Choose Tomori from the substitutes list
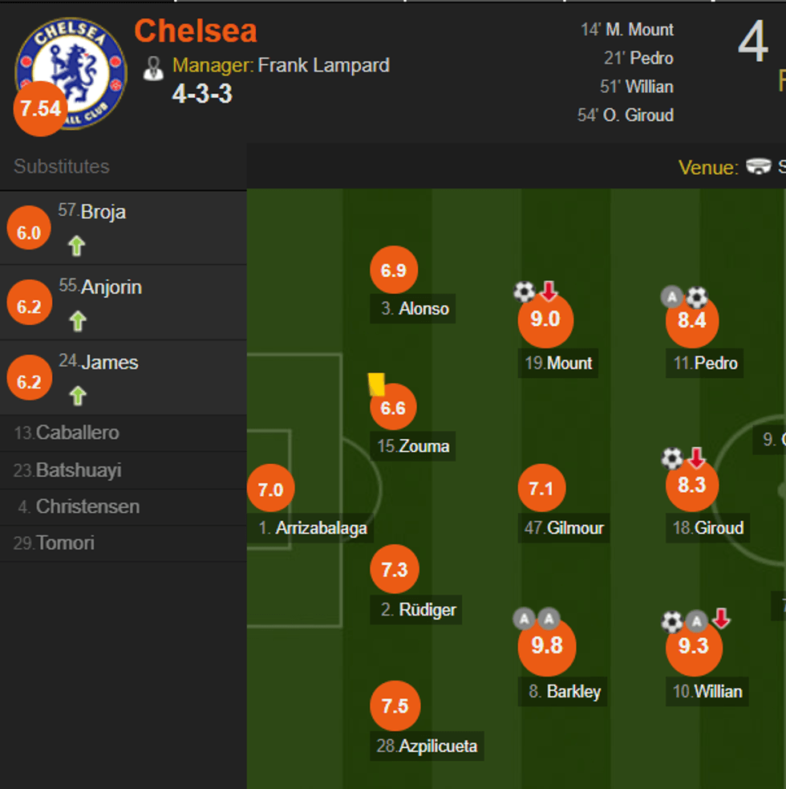 pos(64,543)
